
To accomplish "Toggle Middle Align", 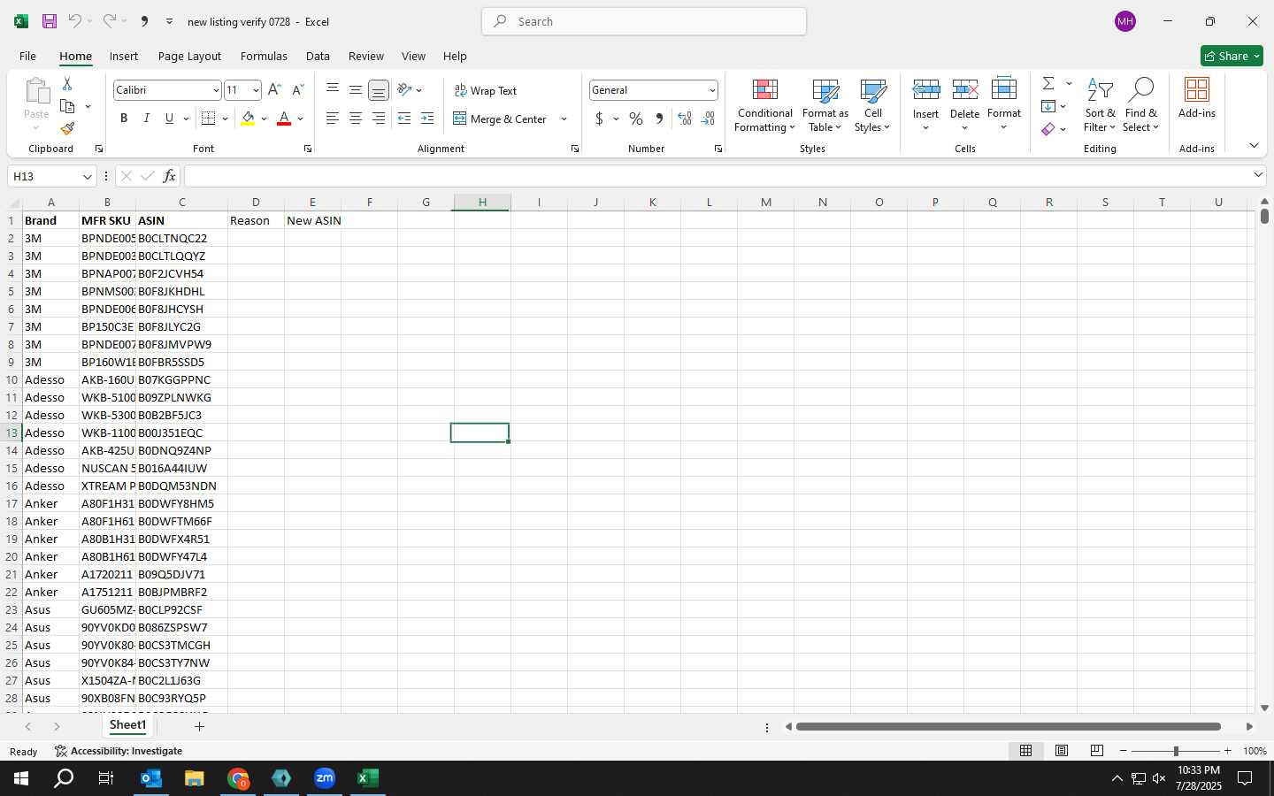I will point(356,90).
